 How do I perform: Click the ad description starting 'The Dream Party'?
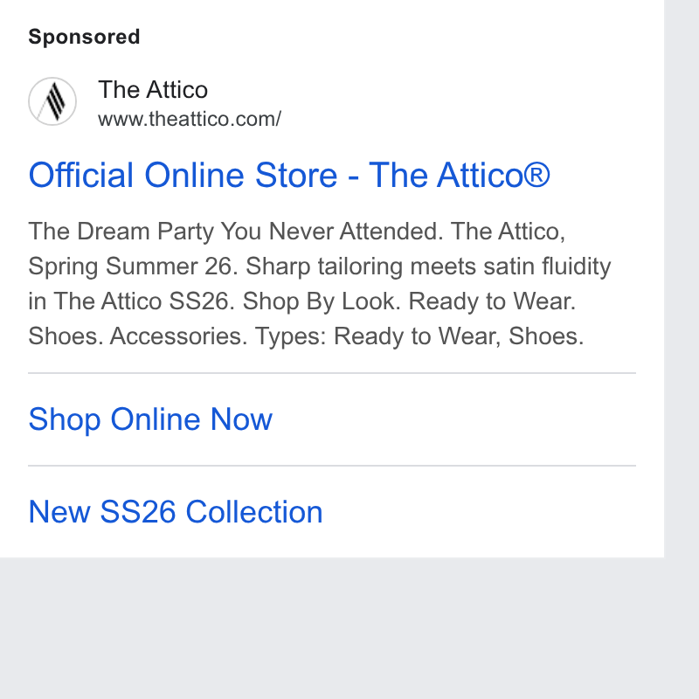[319, 283]
